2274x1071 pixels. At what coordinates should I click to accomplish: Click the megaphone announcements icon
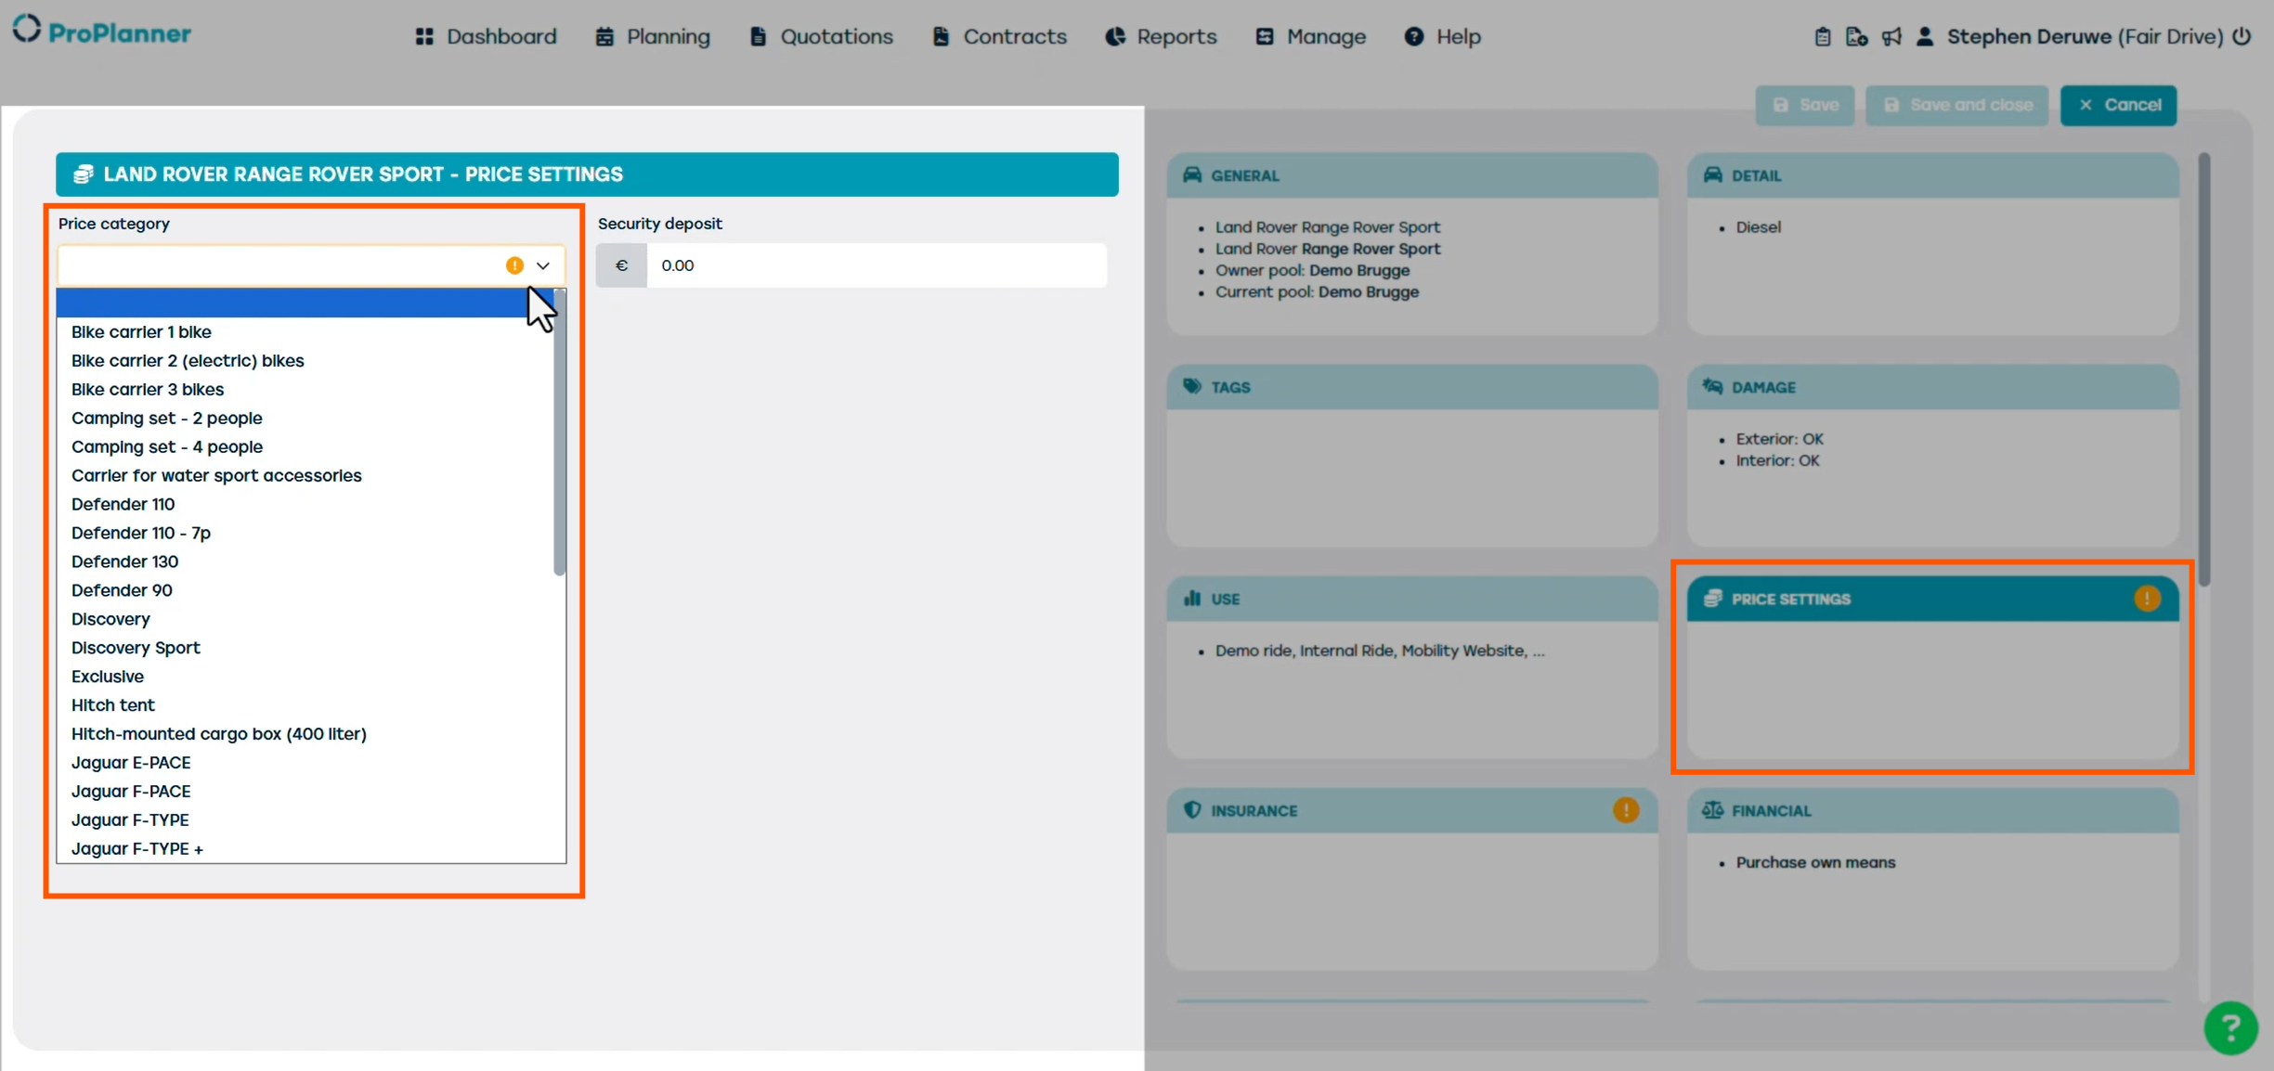[x=1891, y=37]
